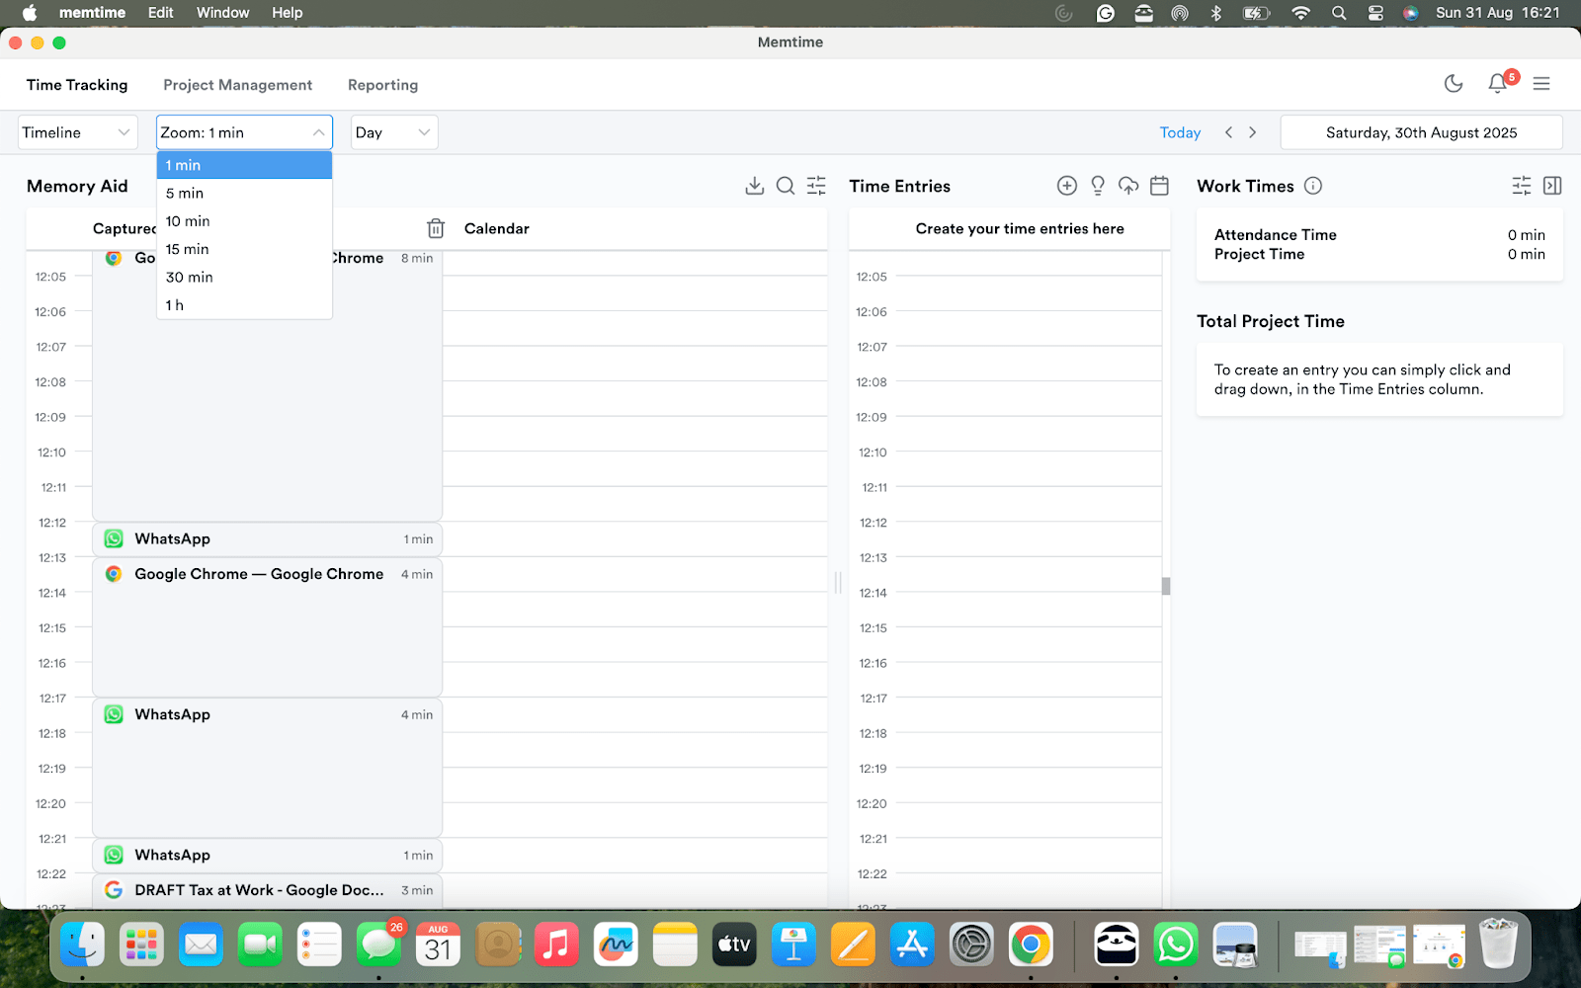Open Memtime sloth icon in Dock

pos(1117,946)
